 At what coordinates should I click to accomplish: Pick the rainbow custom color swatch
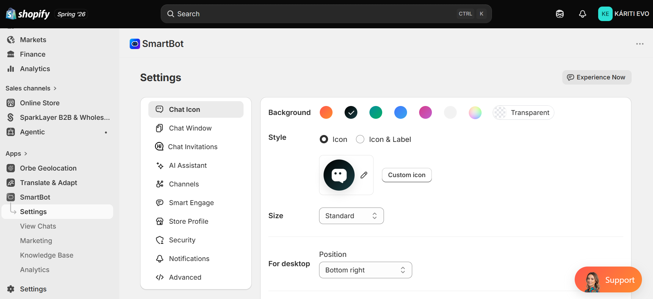475,113
